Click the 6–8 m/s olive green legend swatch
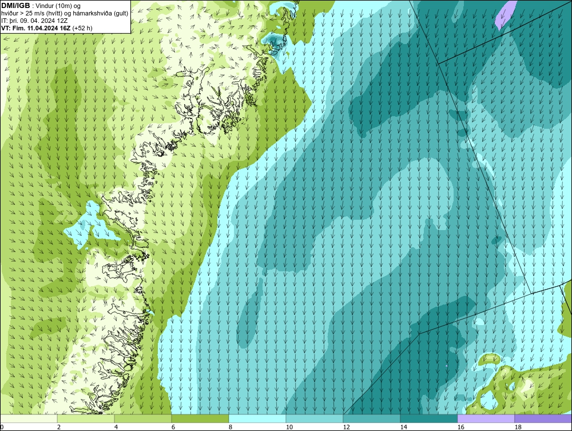The image size is (572, 431). coord(200,418)
